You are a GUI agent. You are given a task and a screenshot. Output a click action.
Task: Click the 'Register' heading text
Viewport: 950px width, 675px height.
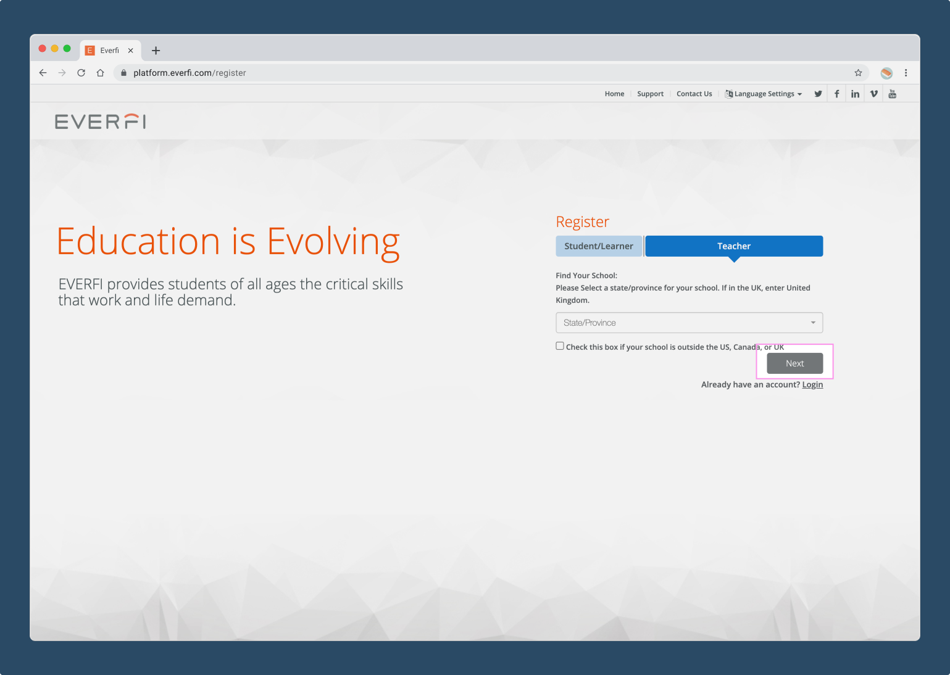pos(582,222)
